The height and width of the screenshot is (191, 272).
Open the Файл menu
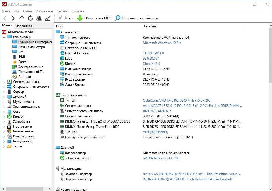(x=6, y=11)
